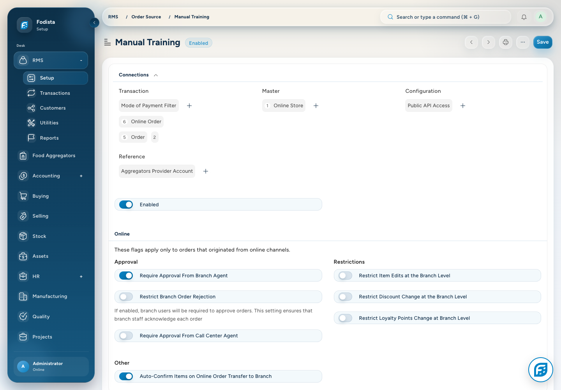Open the Mode of Payment Filter link
Image resolution: width=561 pixels, height=390 pixels.
149,106
